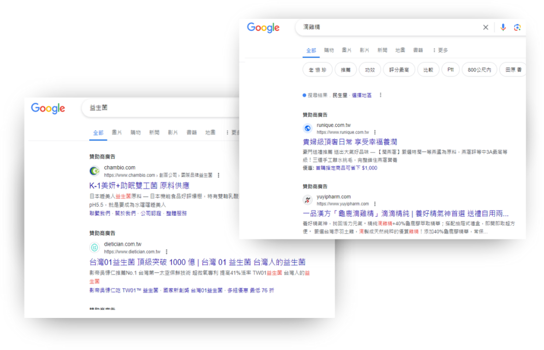The image size is (544, 350).
Task: Open 貴婦級頂奢日常 享受幸福養潤 ad title
Action: pyautogui.click(x=350, y=142)
